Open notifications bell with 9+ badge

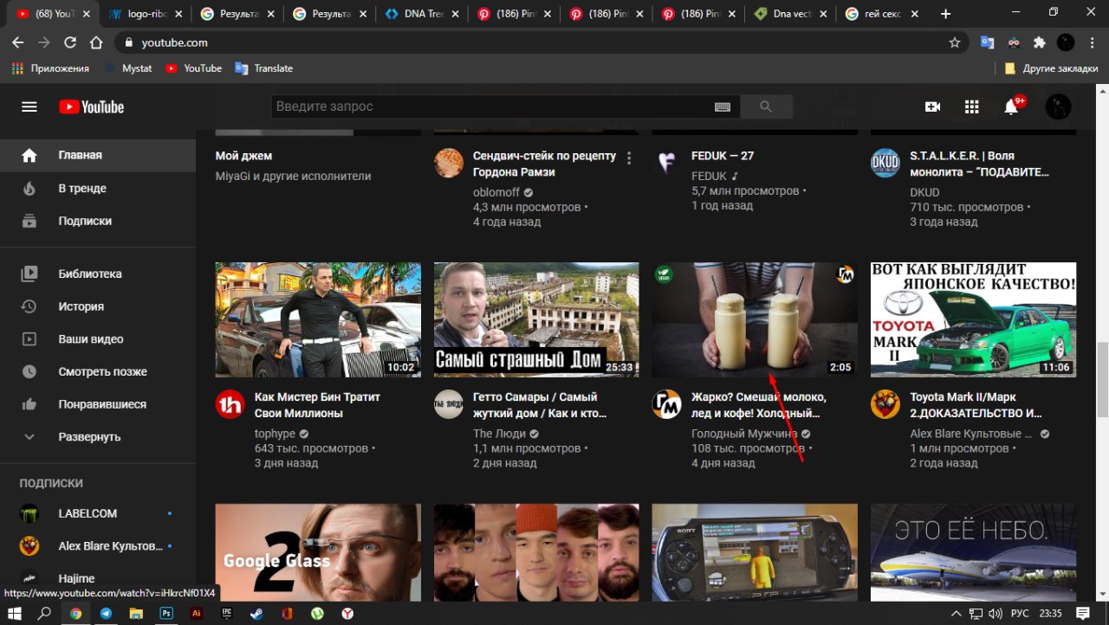pos(1012,106)
